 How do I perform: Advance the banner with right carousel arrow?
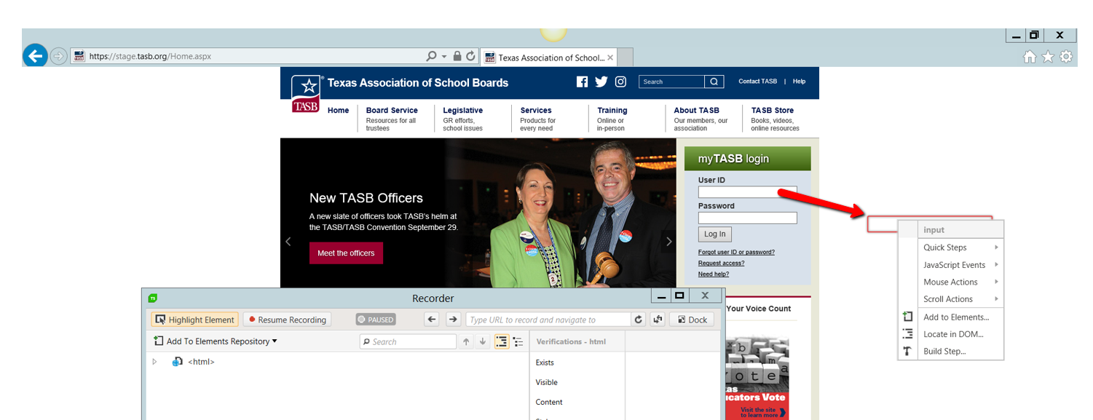669,242
